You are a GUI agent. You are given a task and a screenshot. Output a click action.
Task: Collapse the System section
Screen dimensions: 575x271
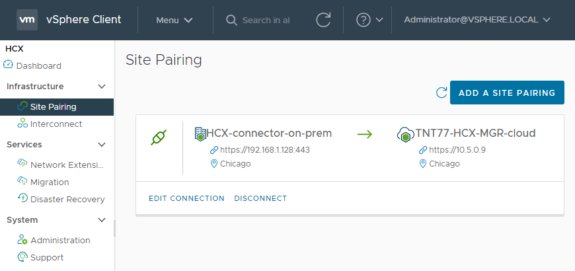click(102, 220)
